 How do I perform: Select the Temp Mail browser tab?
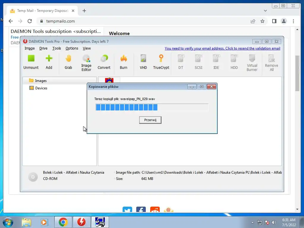[42, 11]
